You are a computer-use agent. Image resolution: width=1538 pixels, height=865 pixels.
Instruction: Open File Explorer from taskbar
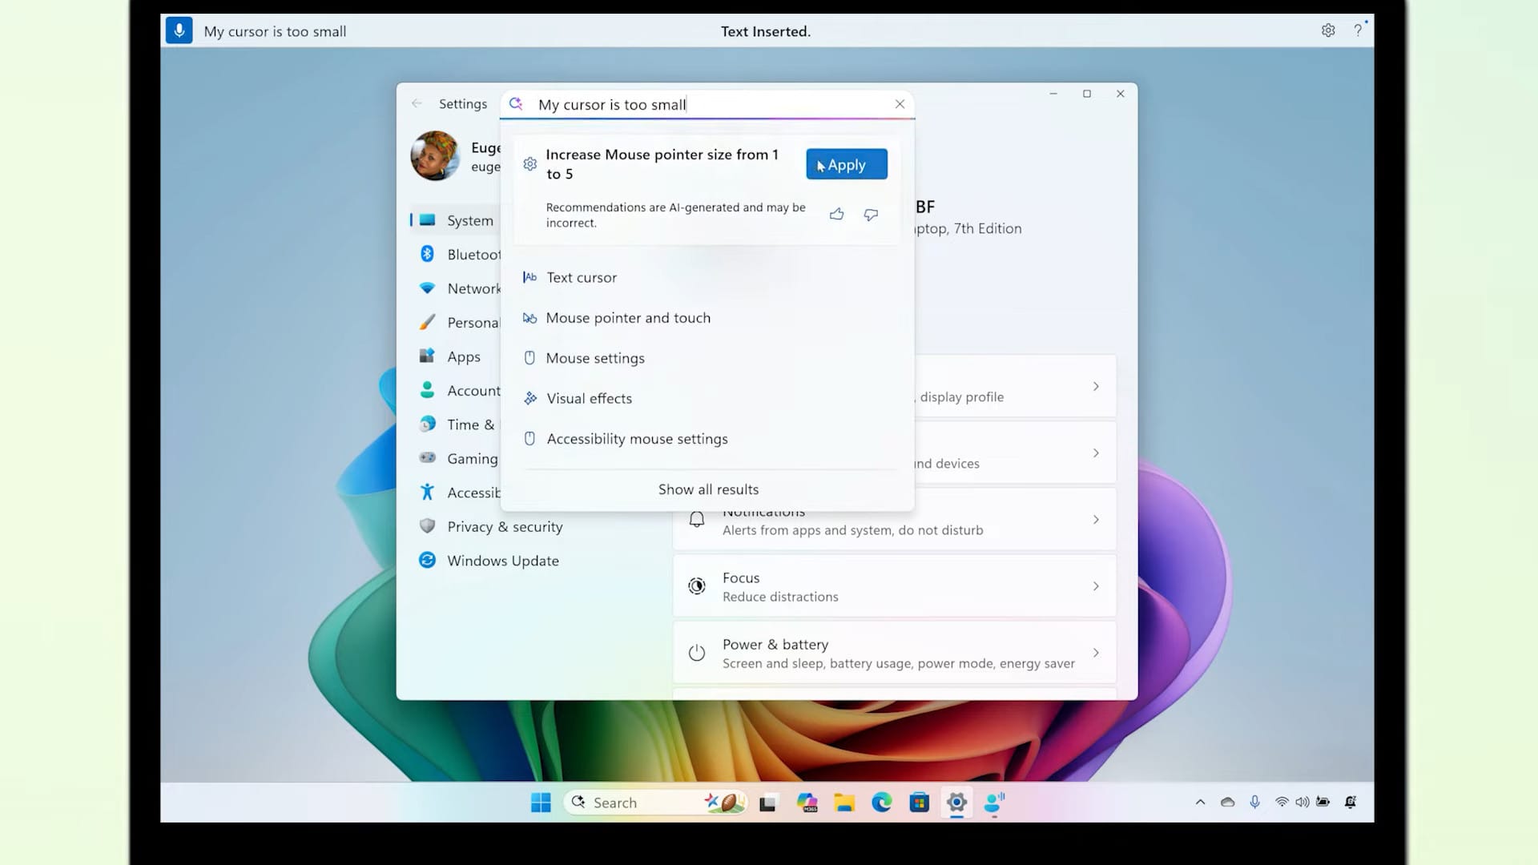(844, 802)
